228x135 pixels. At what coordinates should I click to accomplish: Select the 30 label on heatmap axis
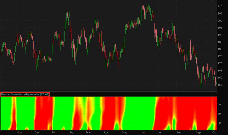[219, 114]
